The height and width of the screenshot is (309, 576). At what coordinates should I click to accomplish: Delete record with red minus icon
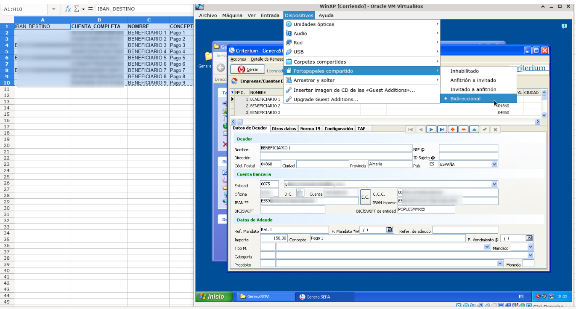click(x=463, y=129)
